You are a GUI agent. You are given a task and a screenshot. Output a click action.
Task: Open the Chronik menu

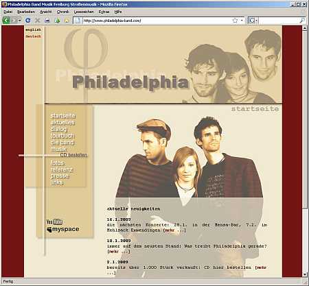tap(62, 12)
